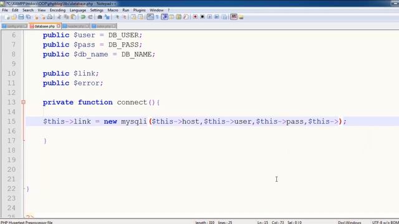Click on 'DB_USER' on line 6
399x224 pixels.
coord(123,35)
